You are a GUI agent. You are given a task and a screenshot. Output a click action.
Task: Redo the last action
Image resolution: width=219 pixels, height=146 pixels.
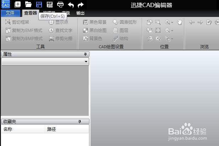click(81, 5)
